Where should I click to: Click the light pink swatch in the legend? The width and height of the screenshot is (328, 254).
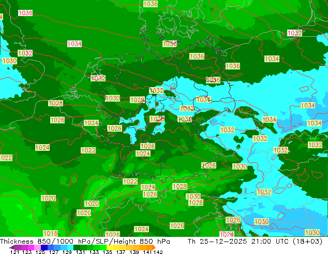click(37, 247)
